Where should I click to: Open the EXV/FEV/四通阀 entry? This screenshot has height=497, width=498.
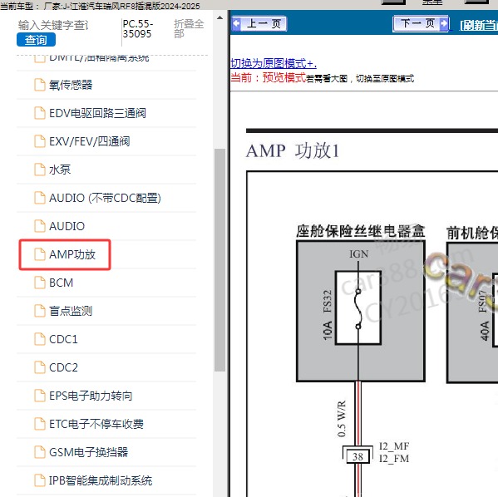[x=90, y=141]
